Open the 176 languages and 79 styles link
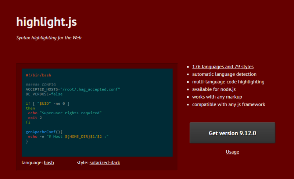294x179 pixels. point(223,67)
